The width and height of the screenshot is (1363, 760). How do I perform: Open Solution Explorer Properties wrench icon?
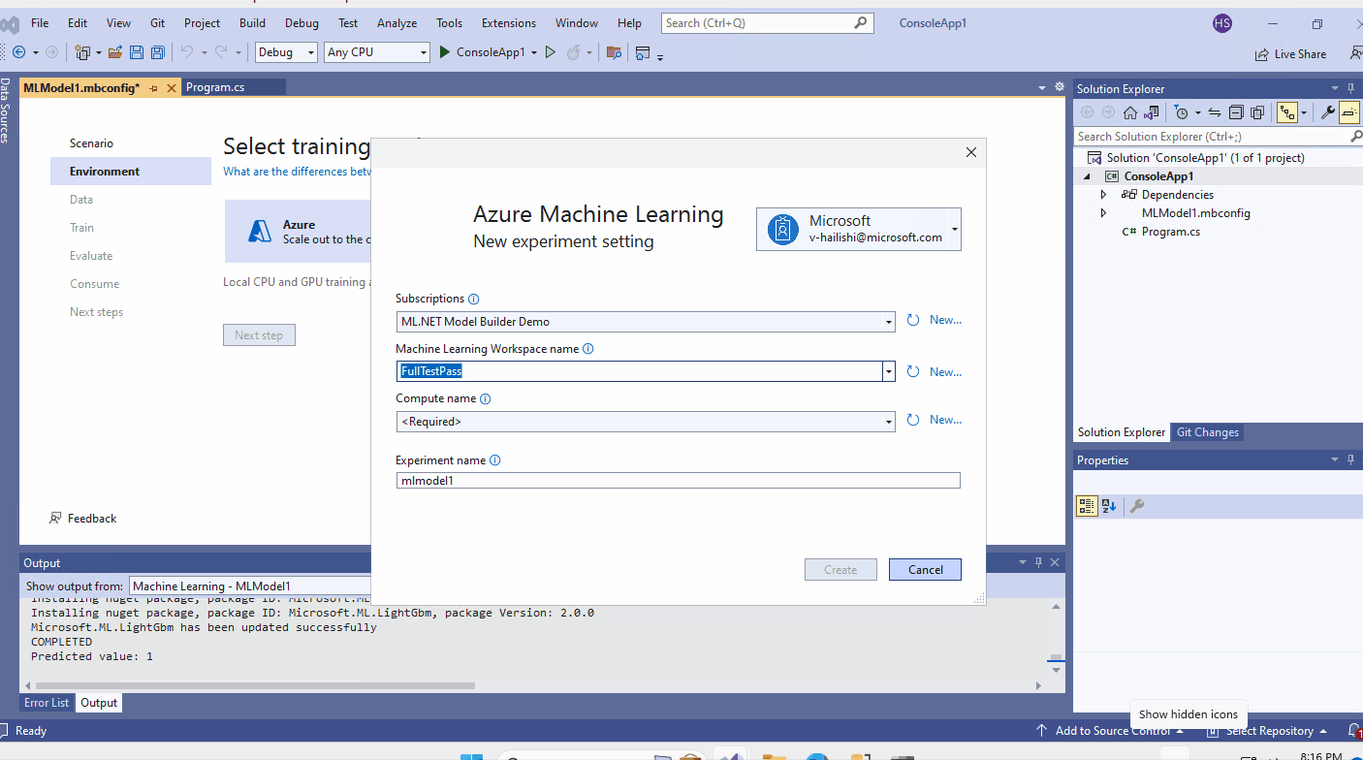pos(1328,112)
